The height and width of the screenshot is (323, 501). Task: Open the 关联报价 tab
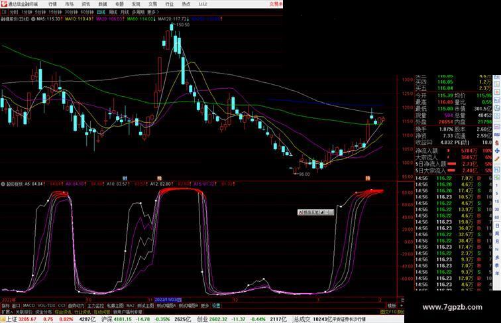[x=24, y=312]
